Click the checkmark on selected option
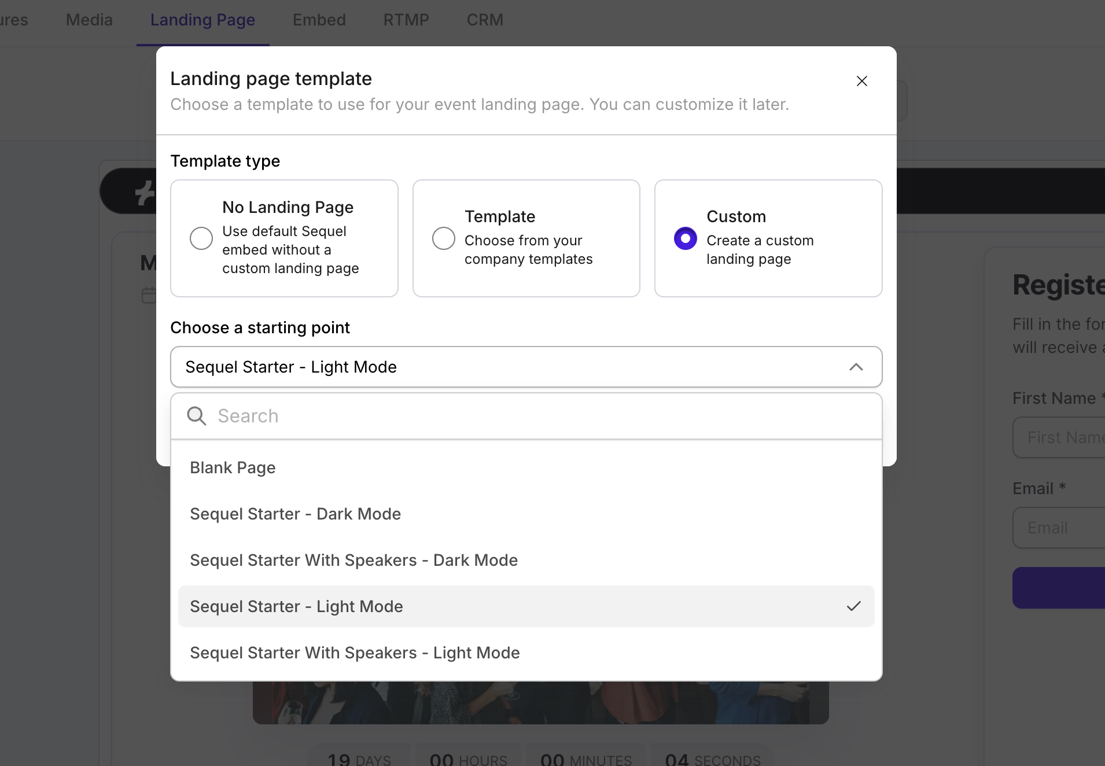Image resolution: width=1105 pixels, height=766 pixels. (x=854, y=606)
